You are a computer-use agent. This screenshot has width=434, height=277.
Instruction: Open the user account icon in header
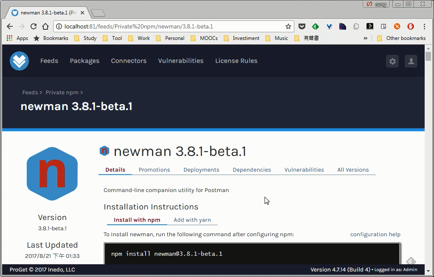411,61
